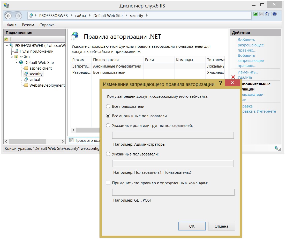Click the red X delete icon
The height and width of the screenshot is (240, 286).
pyautogui.click(x=233, y=77)
